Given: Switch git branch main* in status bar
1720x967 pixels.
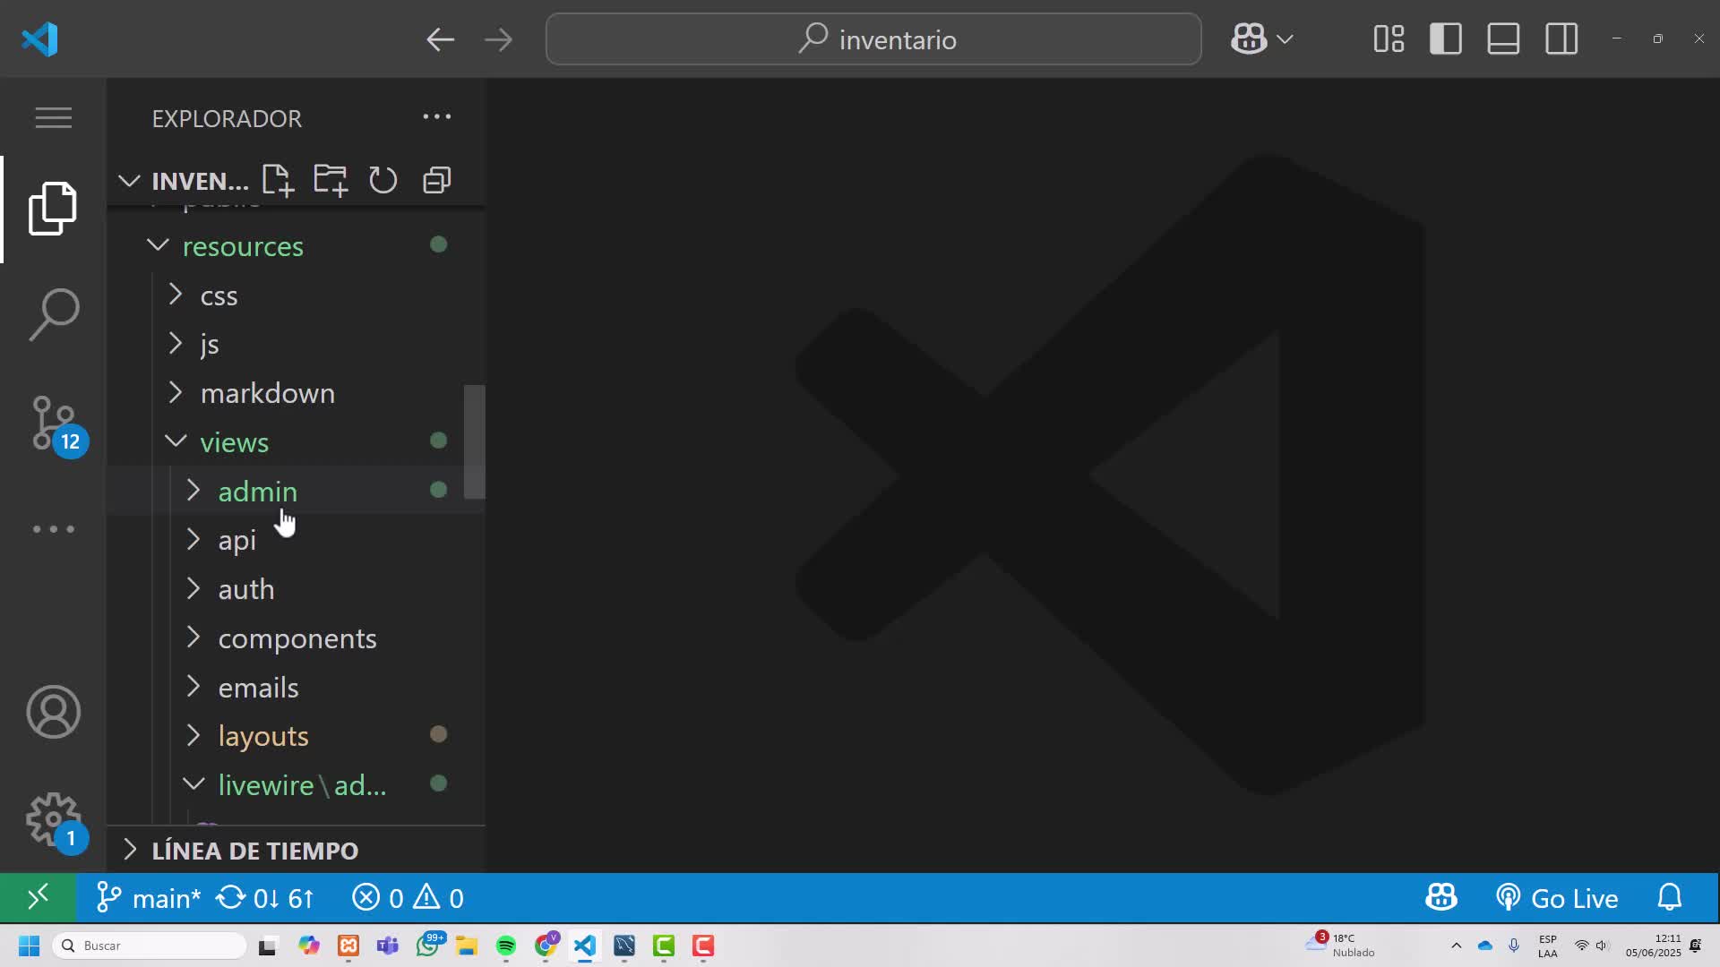Looking at the screenshot, I should pos(149,897).
